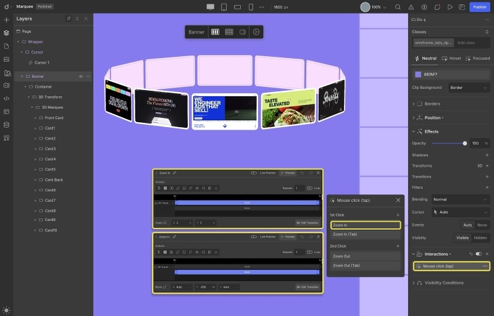494x316 pixels.
Task: Click the search icon in top bar
Action: click(x=396, y=7)
